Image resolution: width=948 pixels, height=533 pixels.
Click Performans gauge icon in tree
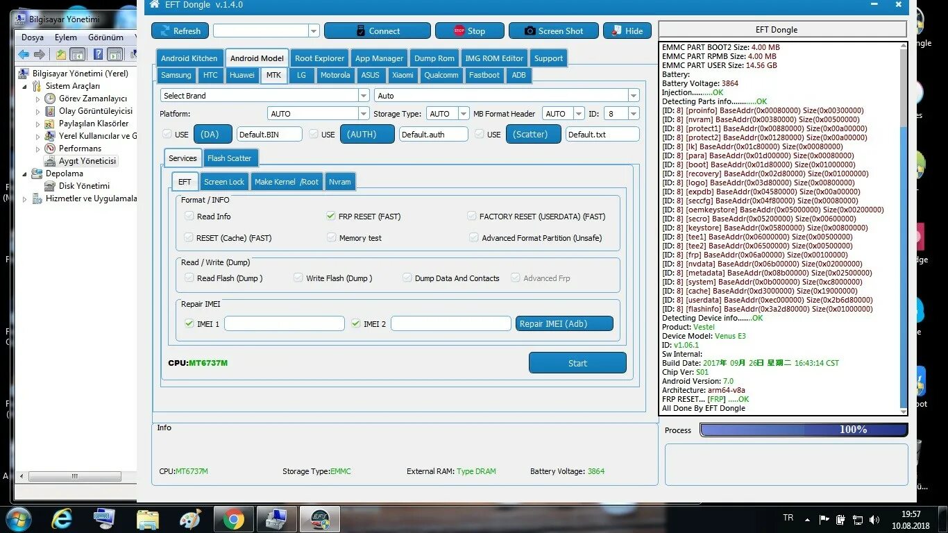pyautogui.click(x=50, y=149)
